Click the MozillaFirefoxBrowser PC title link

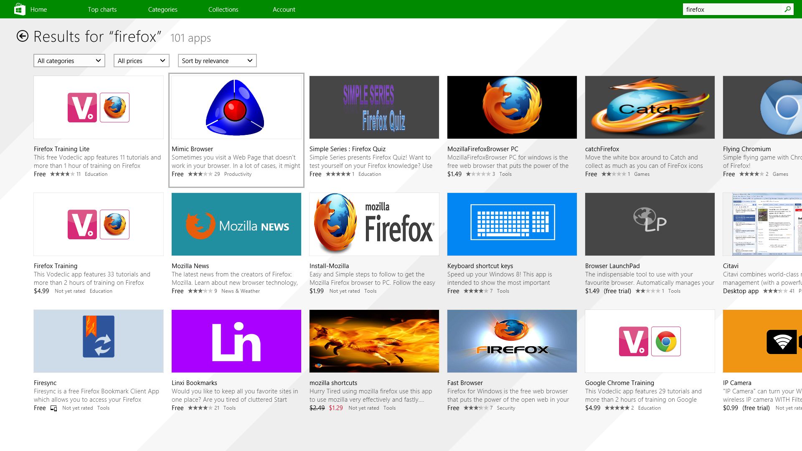pyautogui.click(x=482, y=149)
